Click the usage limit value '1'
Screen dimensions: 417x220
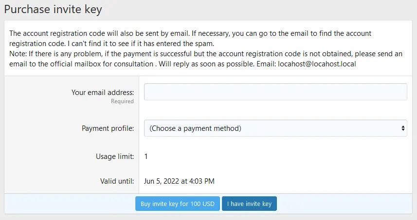pyautogui.click(x=146, y=157)
